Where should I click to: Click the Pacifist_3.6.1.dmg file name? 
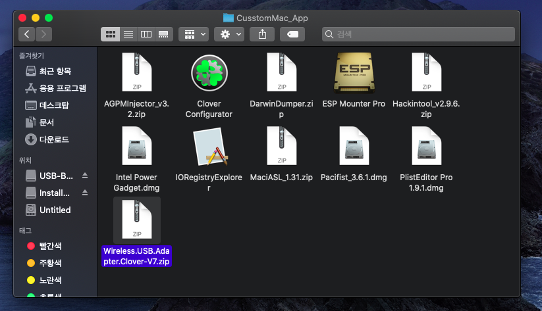click(x=354, y=178)
